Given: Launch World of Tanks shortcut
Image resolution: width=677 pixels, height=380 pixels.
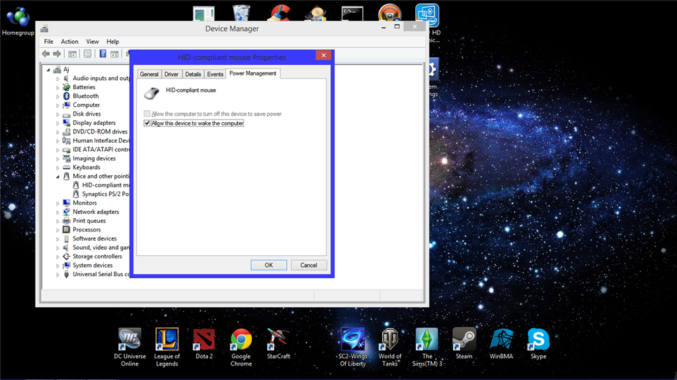Looking at the screenshot, I should [390, 347].
